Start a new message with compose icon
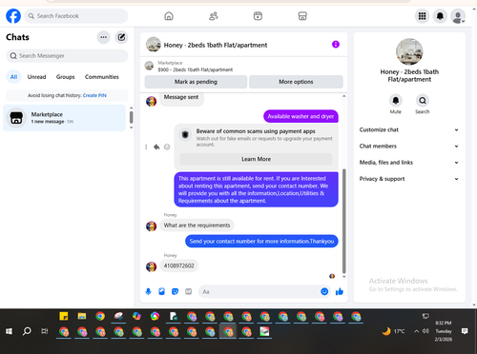The width and height of the screenshot is (477, 354). pos(121,37)
